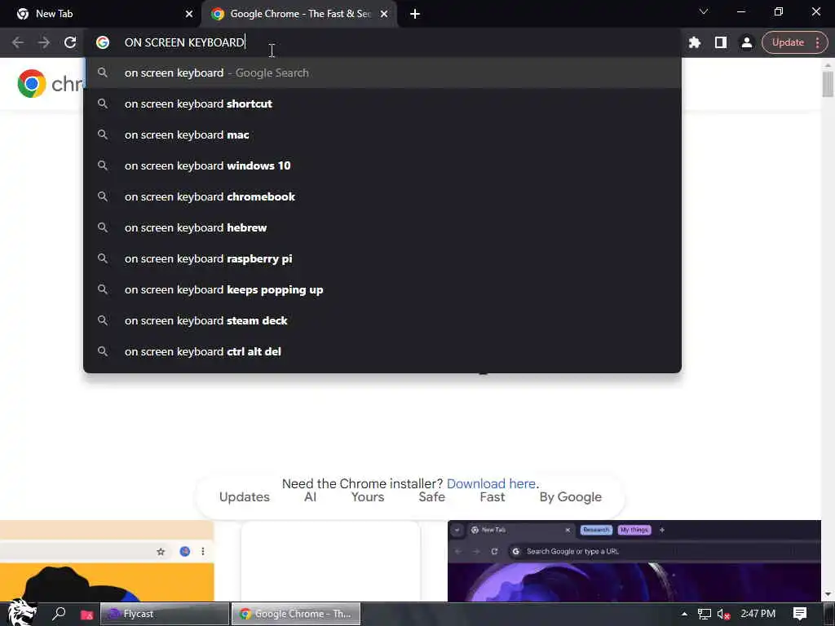Screen dimensions: 835x626
Task: Click the Chrome logo on the page
Action: tap(32, 84)
